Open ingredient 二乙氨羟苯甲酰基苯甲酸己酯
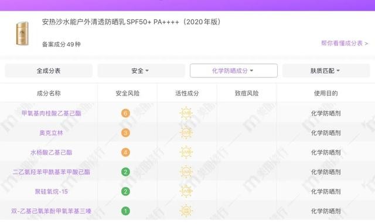 click(52, 172)
